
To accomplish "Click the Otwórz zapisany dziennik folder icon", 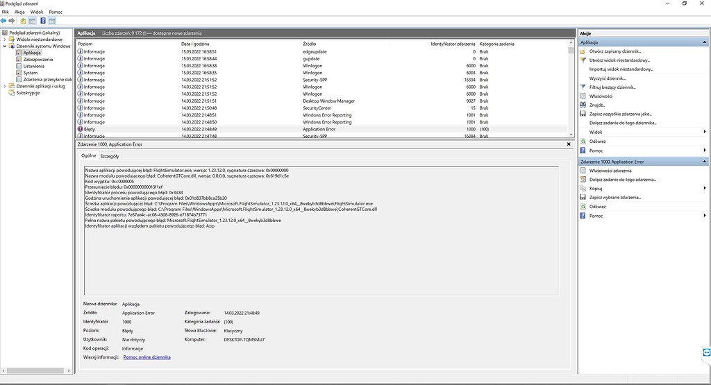I will coord(583,51).
